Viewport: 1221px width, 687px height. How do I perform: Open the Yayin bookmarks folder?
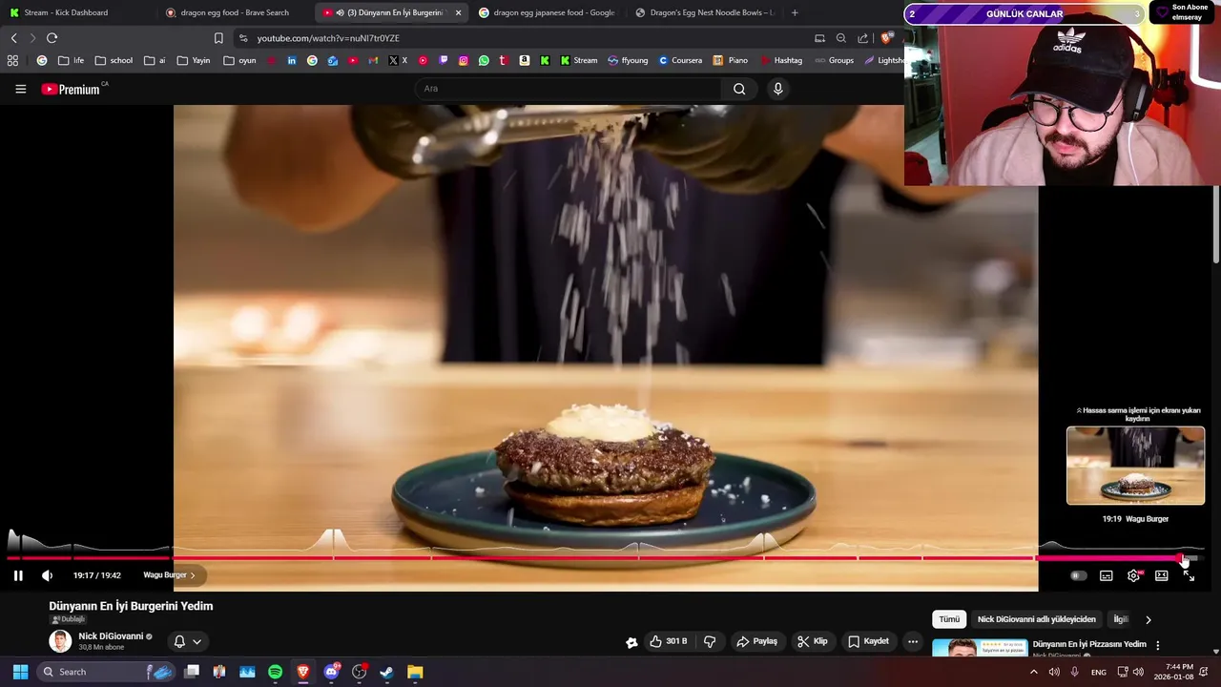(194, 60)
